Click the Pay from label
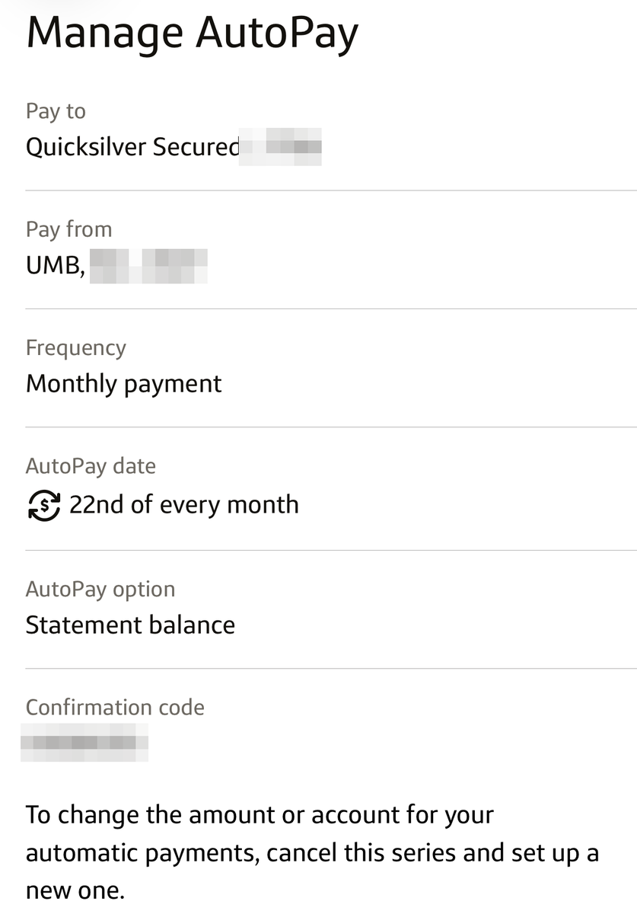 68,229
